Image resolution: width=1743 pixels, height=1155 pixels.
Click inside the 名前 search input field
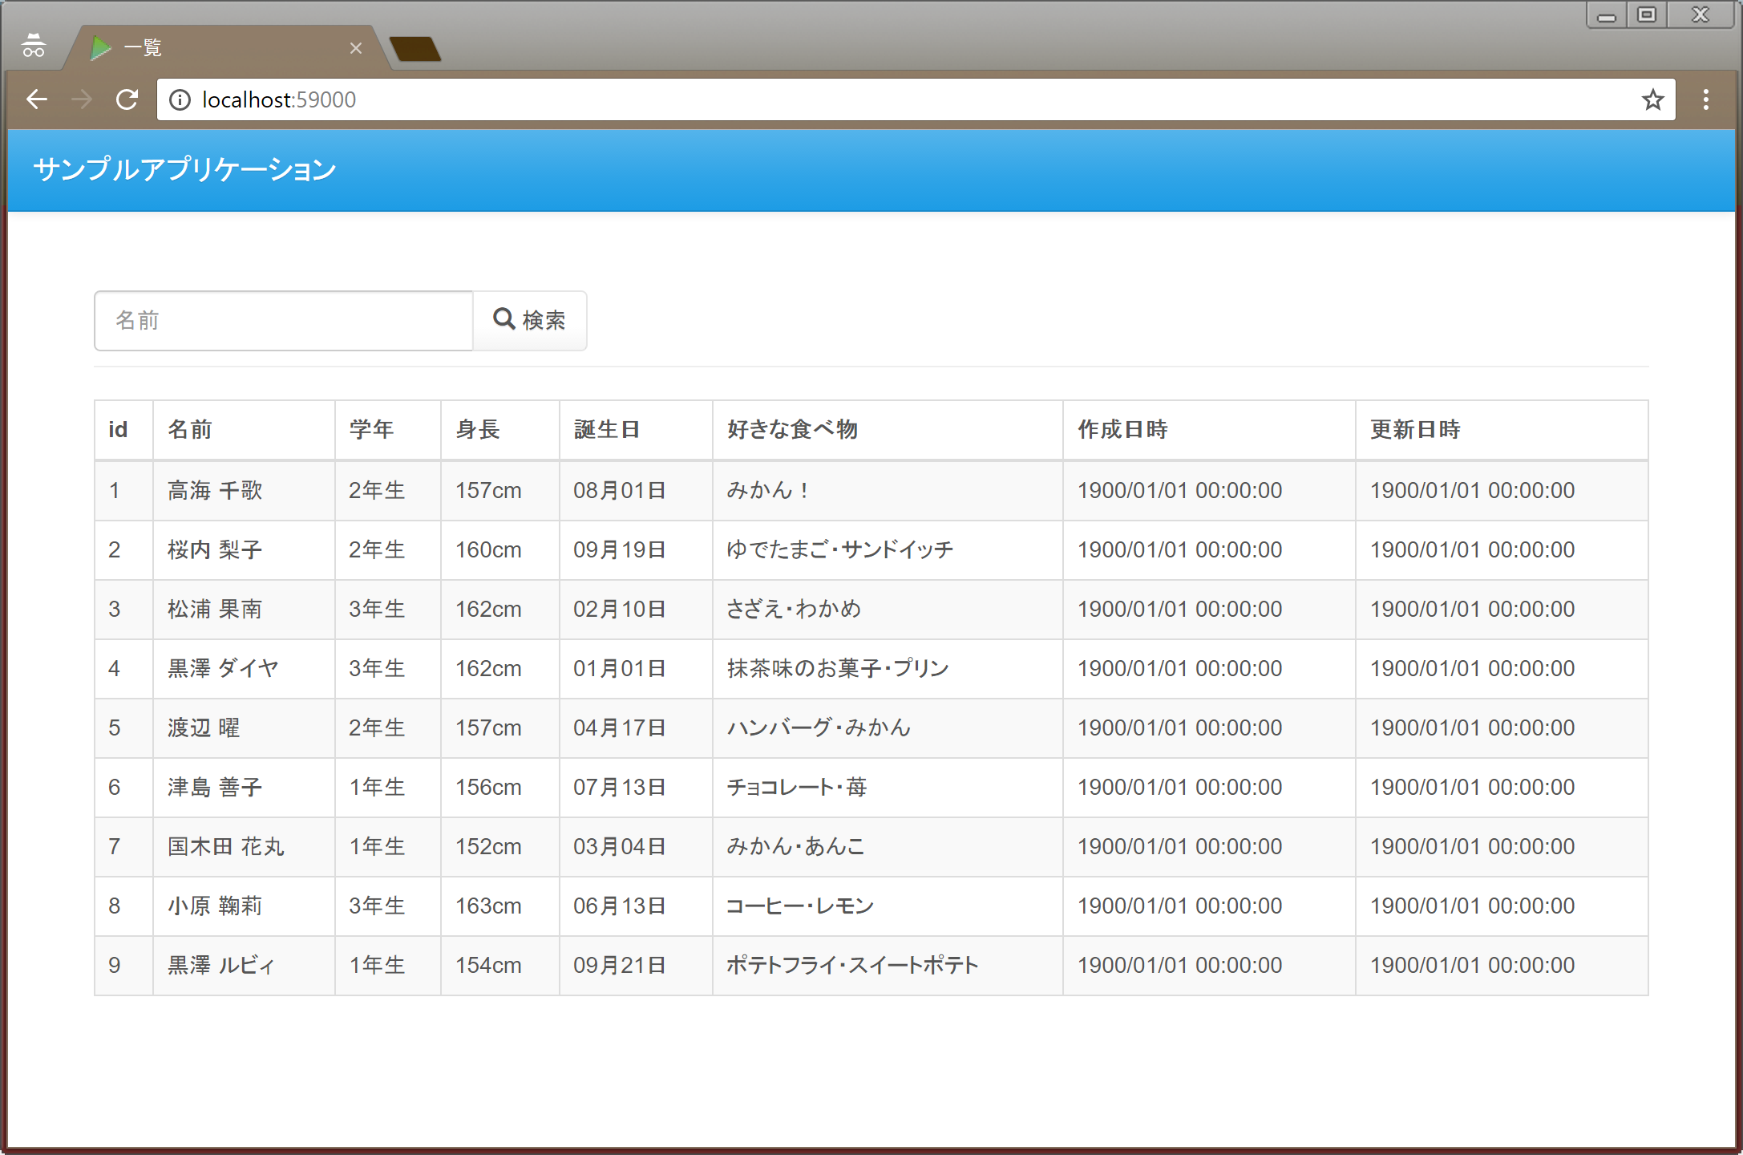click(283, 320)
